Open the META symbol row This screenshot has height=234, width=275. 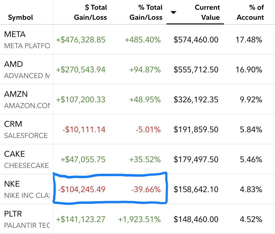(x=15, y=34)
